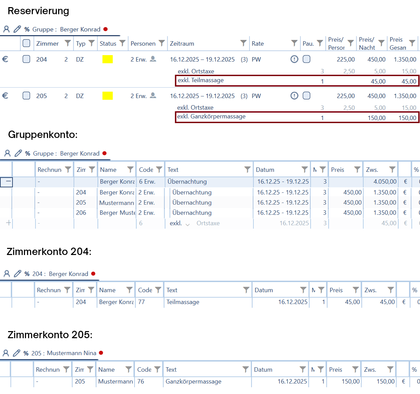
Task: Click the exkl. Ganzkörpermassage line item
Action: click(211, 117)
